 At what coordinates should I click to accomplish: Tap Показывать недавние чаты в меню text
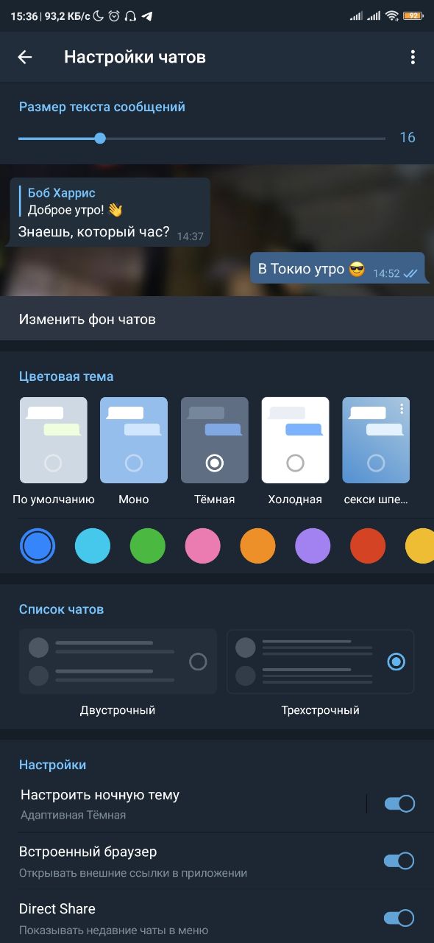[113, 930]
